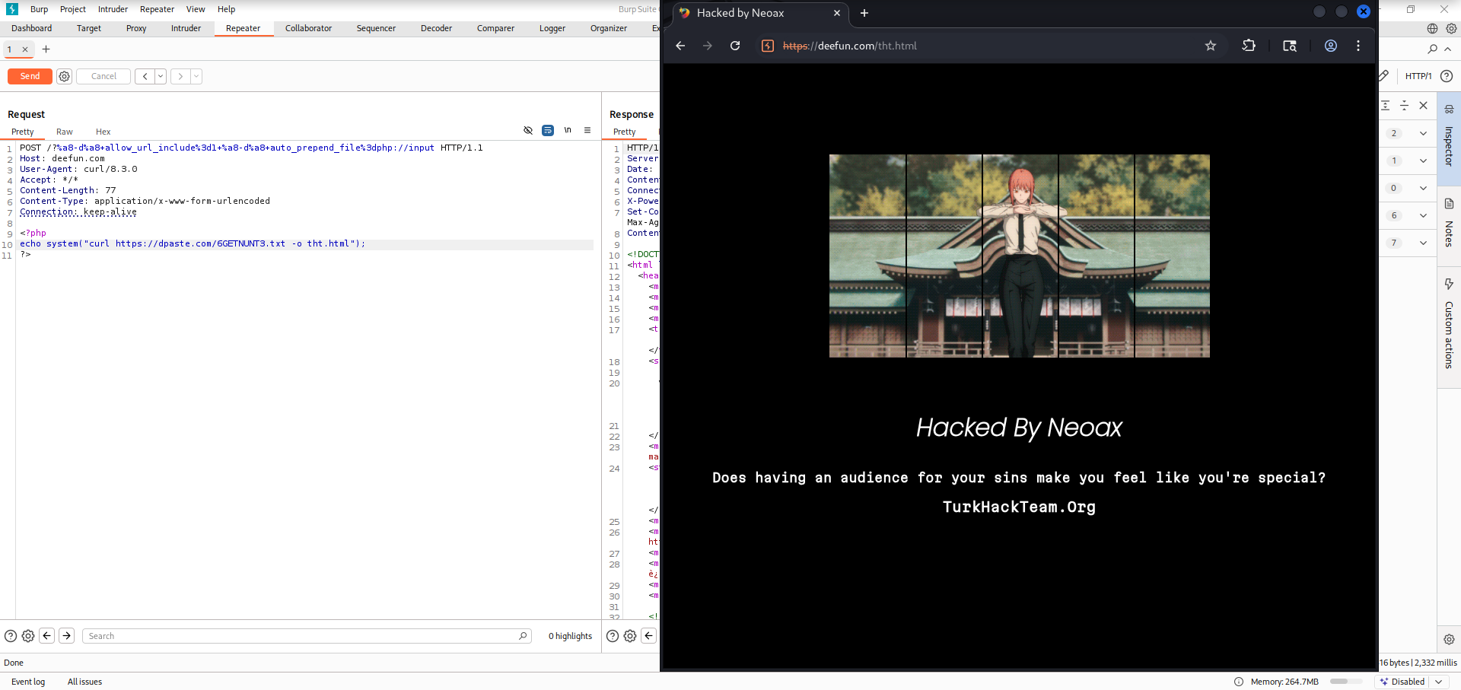
Task: Open the Inspector side panel
Action: point(1449,138)
